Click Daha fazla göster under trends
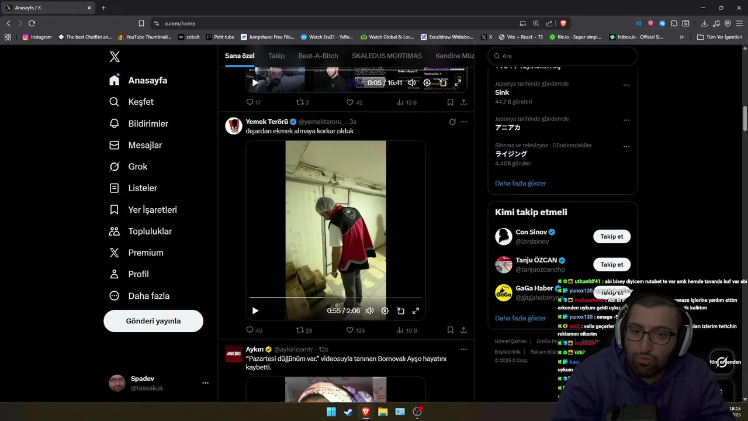This screenshot has width=748, height=421. [x=521, y=183]
